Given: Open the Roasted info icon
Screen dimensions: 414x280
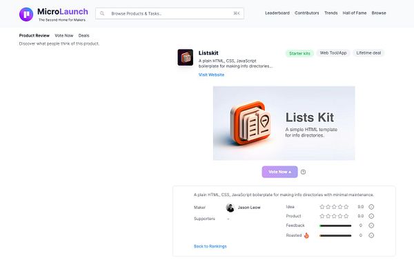Looking at the screenshot, I should (371, 235).
